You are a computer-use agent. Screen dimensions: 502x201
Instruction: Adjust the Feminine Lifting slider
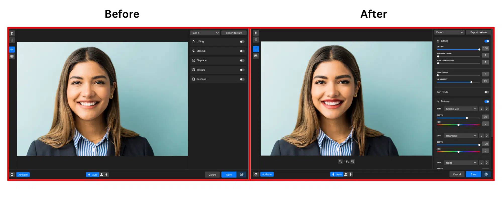(x=458, y=57)
